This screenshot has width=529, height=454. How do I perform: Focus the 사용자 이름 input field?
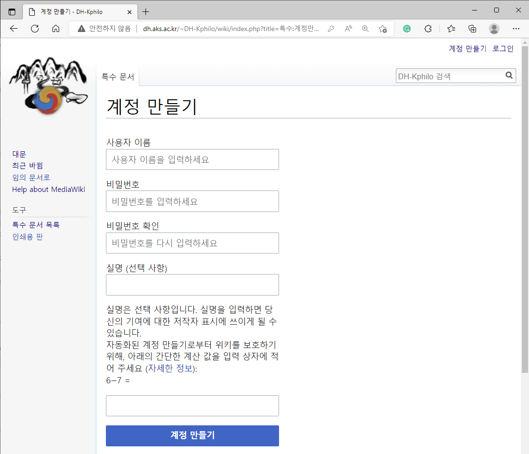coord(192,159)
